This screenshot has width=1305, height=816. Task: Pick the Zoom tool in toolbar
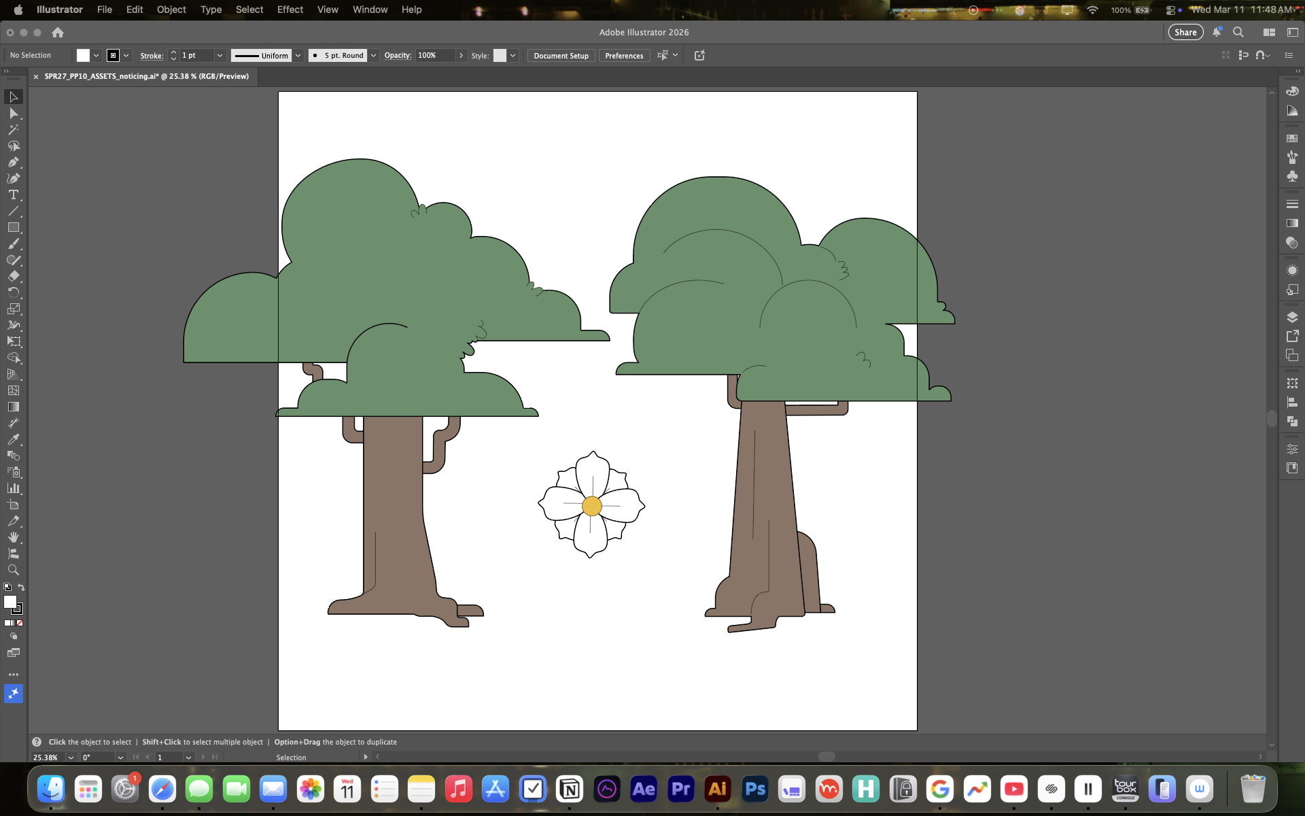point(13,570)
